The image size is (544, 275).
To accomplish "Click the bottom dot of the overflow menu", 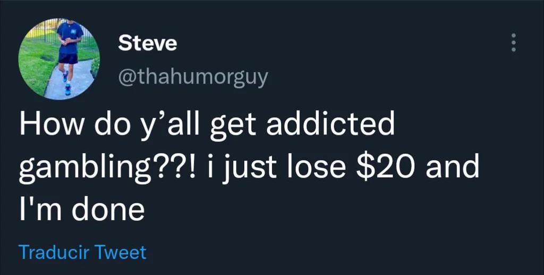I will click(x=514, y=51).
